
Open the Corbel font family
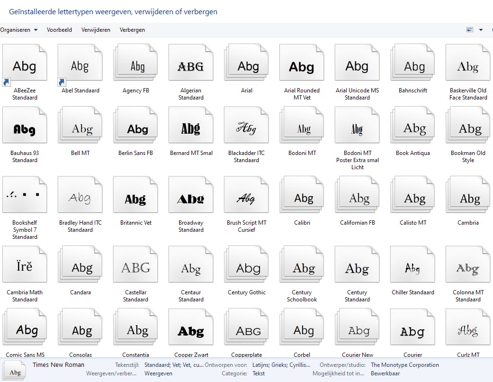pos(302,327)
